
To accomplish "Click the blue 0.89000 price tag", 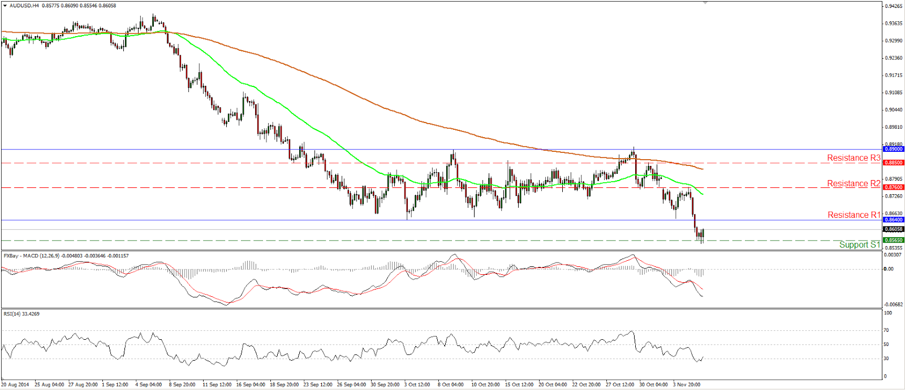I will tap(894, 149).
